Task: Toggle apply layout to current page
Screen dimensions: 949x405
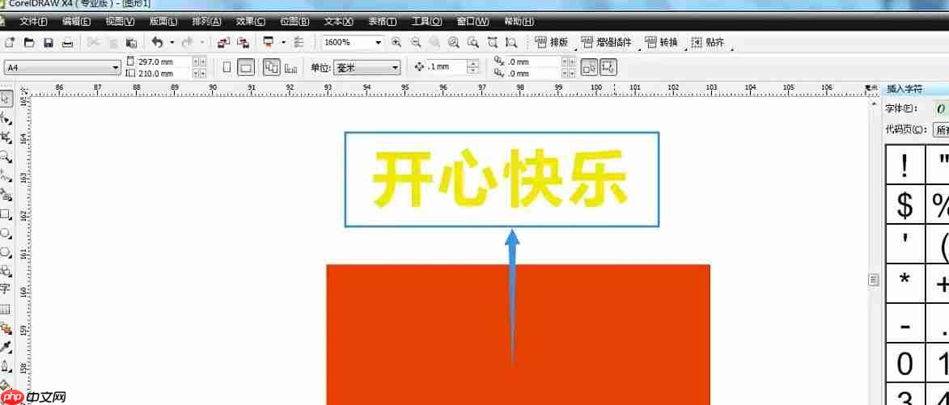Action: click(x=290, y=68)
